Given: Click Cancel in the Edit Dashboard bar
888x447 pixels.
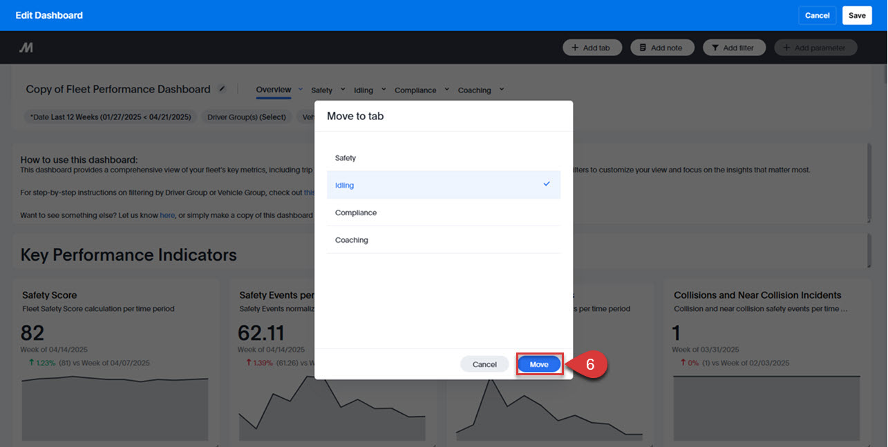Looking at the screenshot, I should pyautogui.click(x=818, y=15).
